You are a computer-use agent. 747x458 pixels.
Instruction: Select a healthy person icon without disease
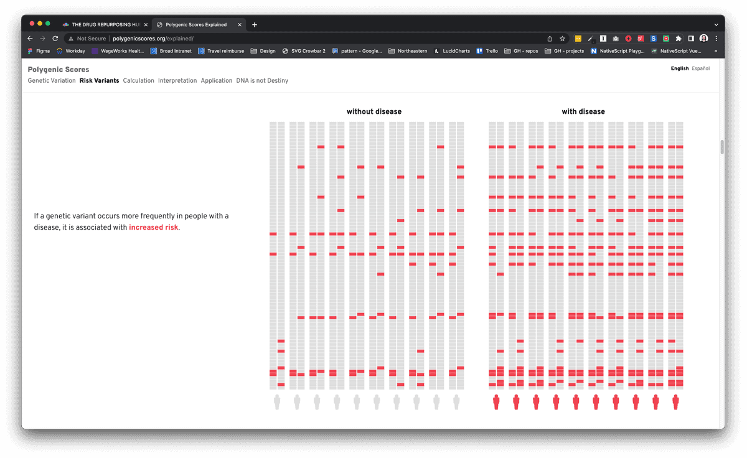pyautogui.click(x=277, y=401)
